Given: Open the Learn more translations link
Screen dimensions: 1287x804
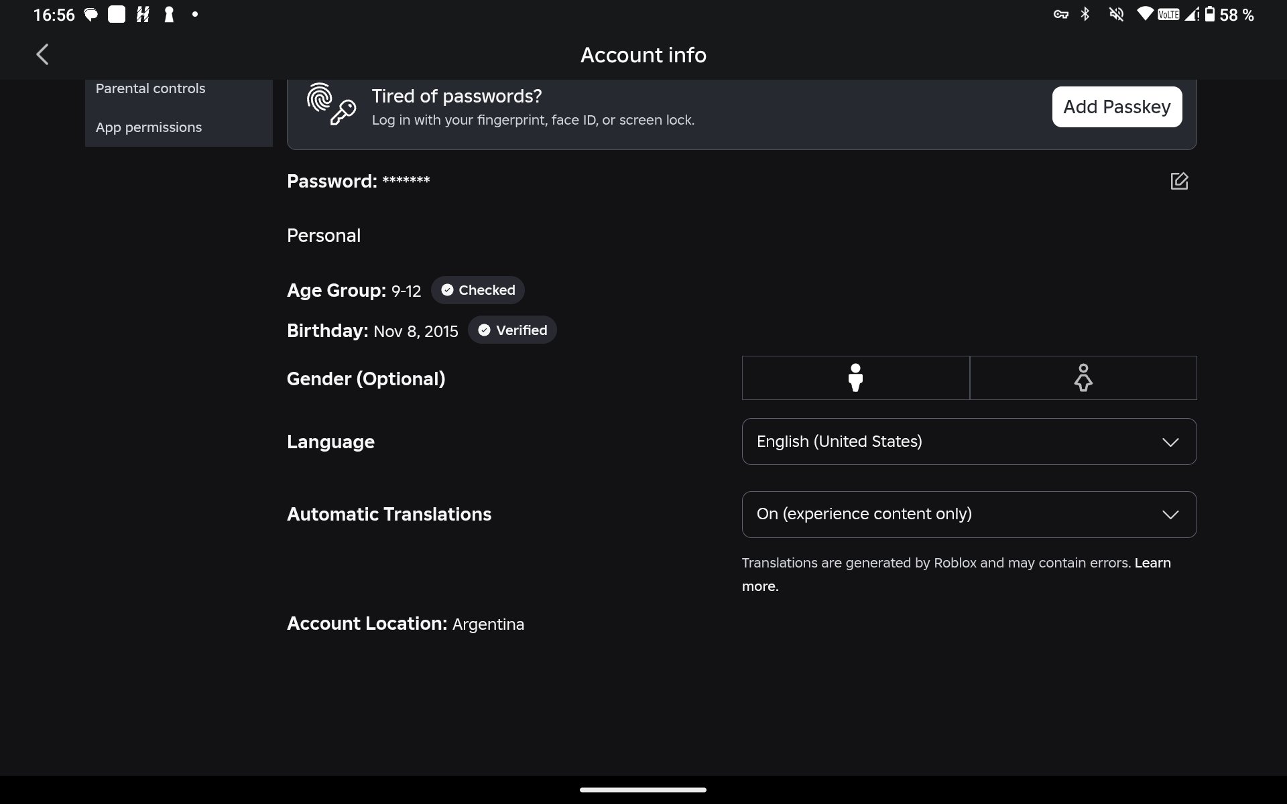Looking at the screenshot, I should (x=957, y=574).
